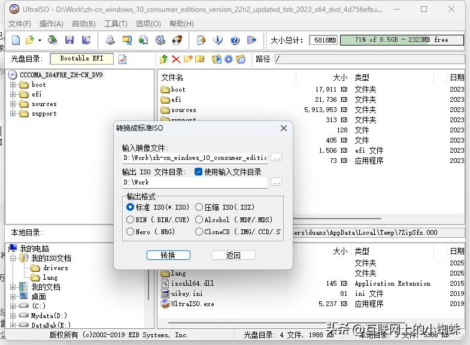470x345 pixels.
Task: Click the Make CD image drive icon
Action: click(110, 40)
